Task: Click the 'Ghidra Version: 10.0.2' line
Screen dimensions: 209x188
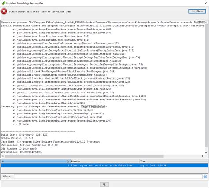Action: coord(17,138)
